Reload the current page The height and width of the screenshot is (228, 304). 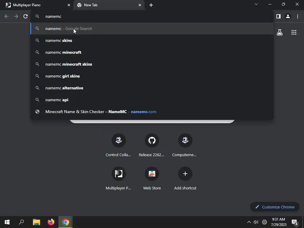[26, 17]
